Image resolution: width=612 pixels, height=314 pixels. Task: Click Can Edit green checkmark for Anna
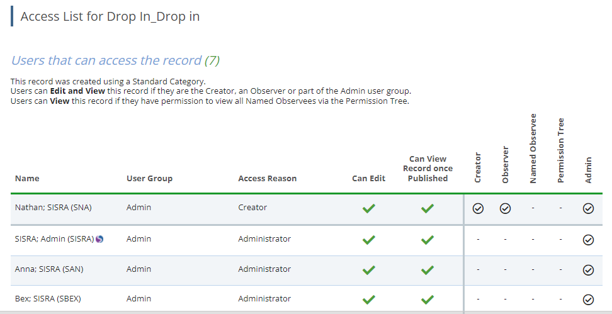pos(369,269)
